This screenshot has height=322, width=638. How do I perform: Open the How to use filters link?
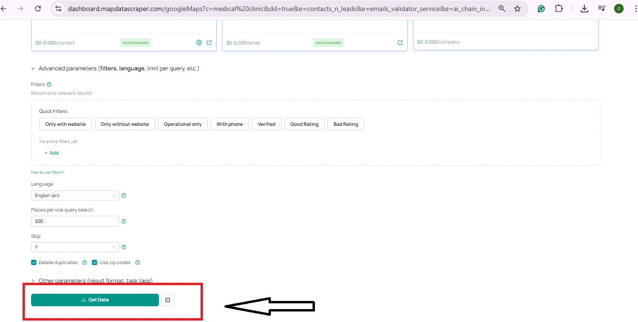point(47,172)
